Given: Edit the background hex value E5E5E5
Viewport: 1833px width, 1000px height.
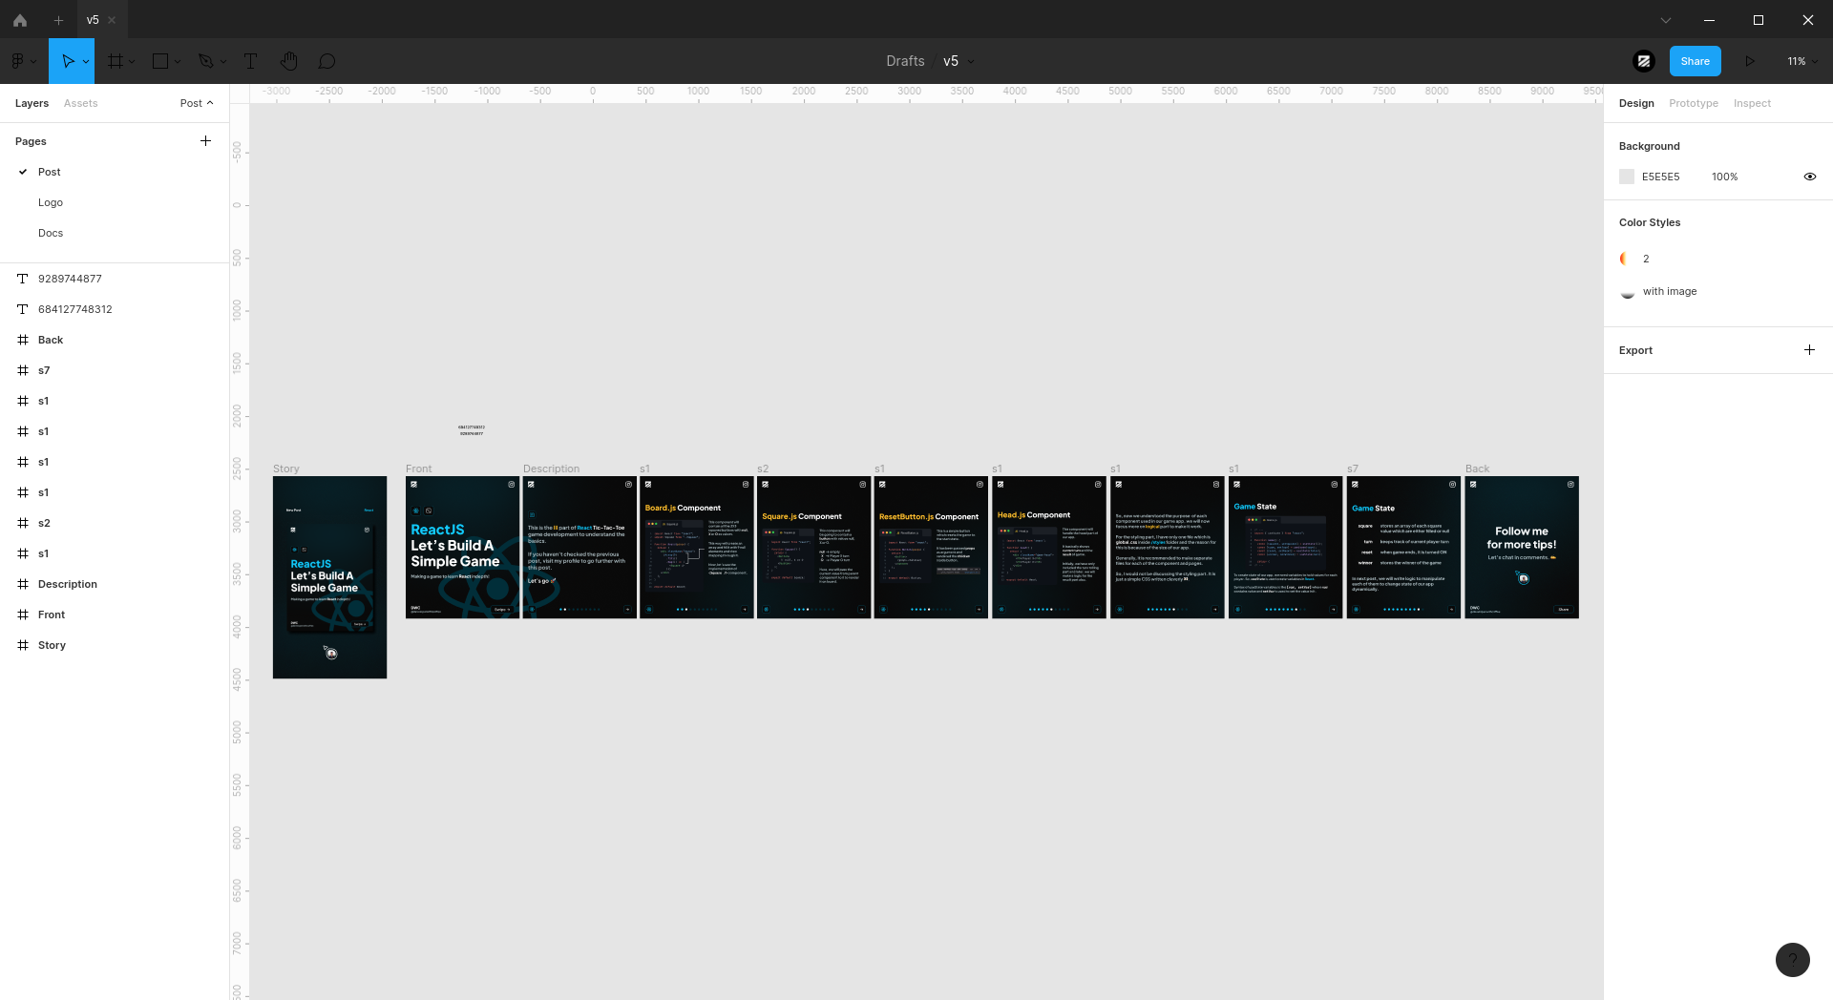Looking at the screenshot, I should [1661, 177].
